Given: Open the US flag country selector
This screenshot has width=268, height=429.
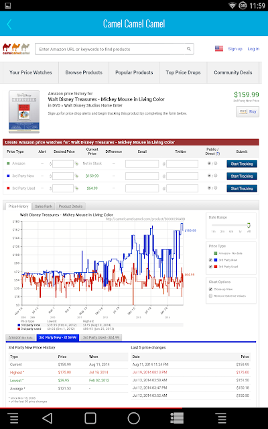Looking at the screenshot, I should pos(219,49).
